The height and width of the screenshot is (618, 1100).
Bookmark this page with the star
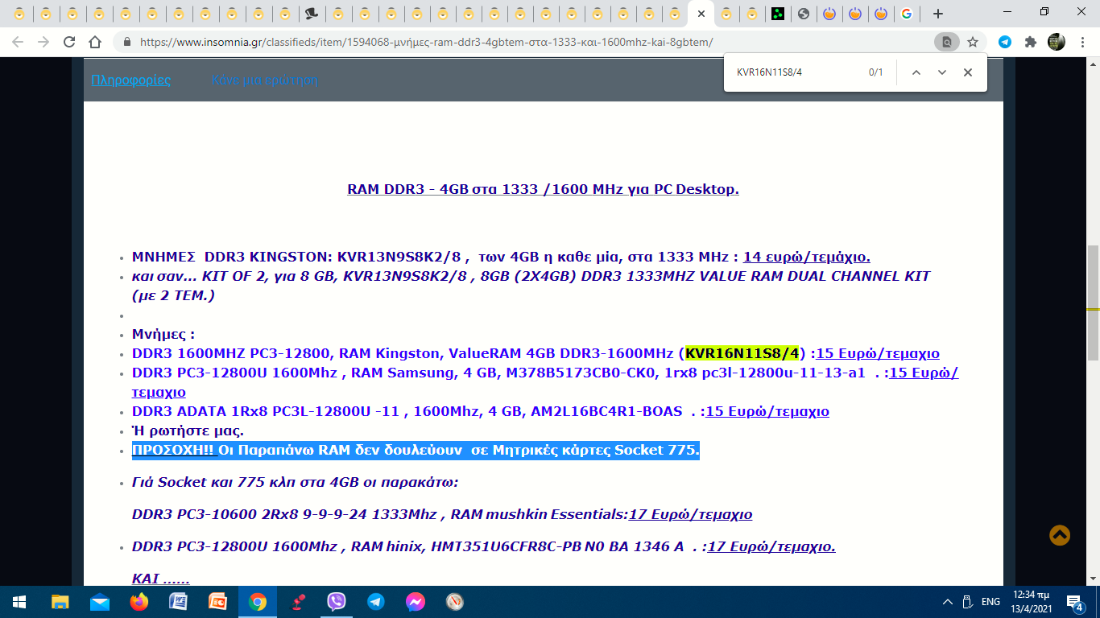pos(973,42)
